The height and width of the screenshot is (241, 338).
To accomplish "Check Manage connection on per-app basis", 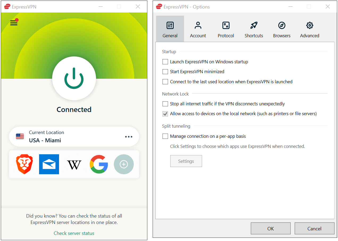I will (165, 136).
